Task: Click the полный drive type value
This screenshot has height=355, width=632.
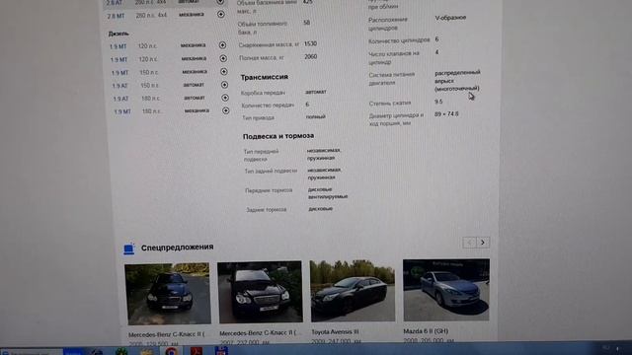Action: [x=316, y=116]
